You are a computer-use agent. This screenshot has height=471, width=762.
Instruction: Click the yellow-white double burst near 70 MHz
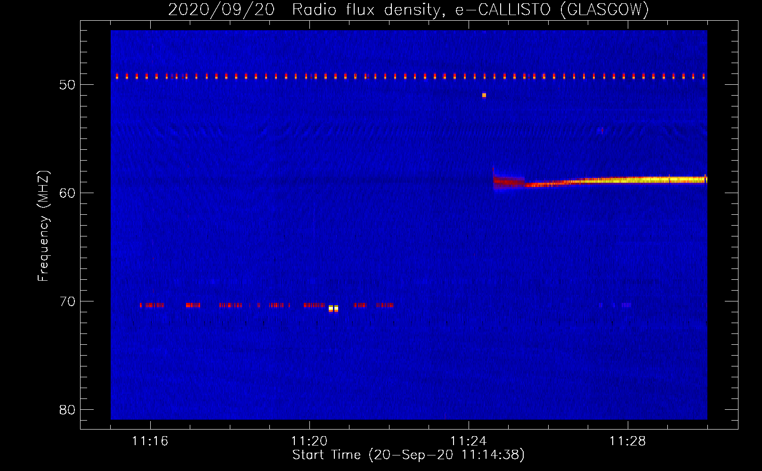point(333,309)
